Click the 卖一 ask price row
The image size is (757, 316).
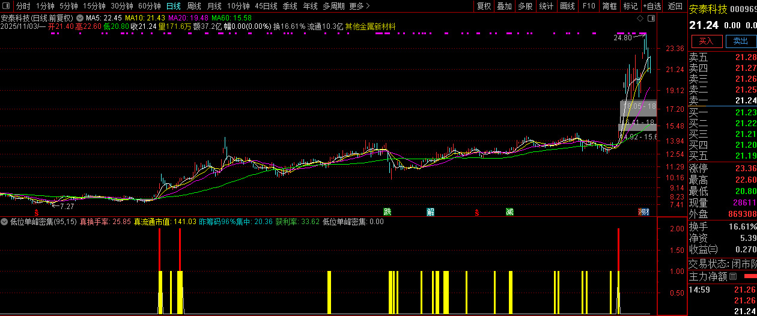point(723,100)
